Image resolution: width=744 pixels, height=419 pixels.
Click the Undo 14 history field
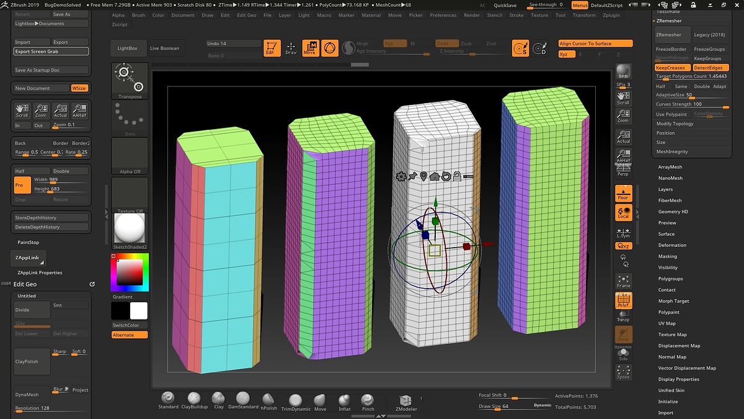[x=234, y=43]
